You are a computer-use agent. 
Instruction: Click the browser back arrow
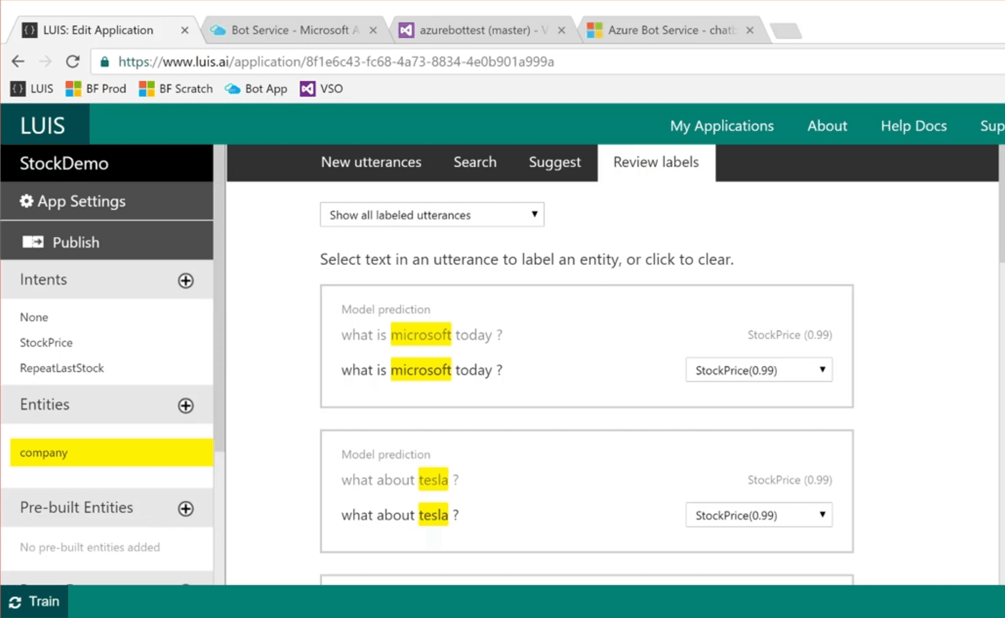coord(18,61)
